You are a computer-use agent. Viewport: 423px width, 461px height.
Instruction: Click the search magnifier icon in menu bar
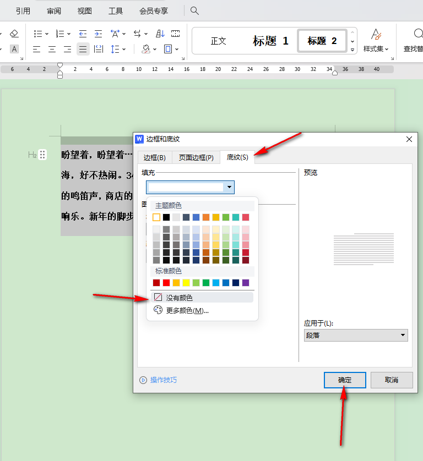(x=194, y=11)
